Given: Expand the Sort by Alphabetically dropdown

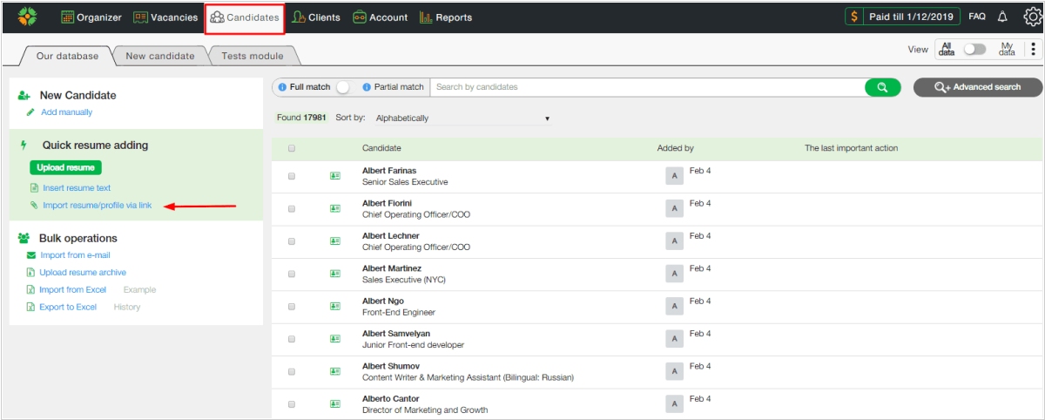Looking at the screenshot, I should 462,119.
